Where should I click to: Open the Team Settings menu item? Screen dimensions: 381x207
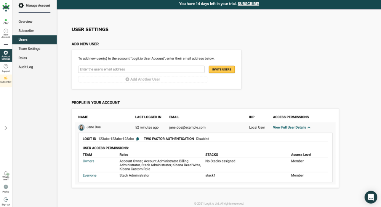click(x=29, y=49)
